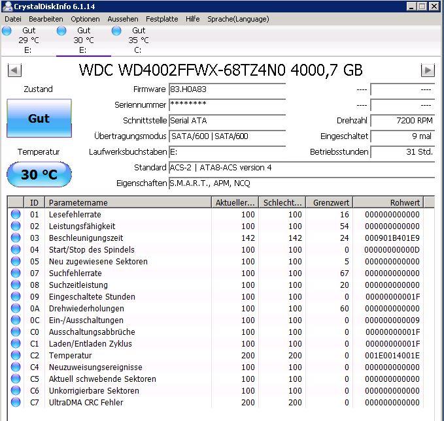Click status orb for Aktuell schwebende Sektoren
This screenshot has width=444, height=421.
16,379
